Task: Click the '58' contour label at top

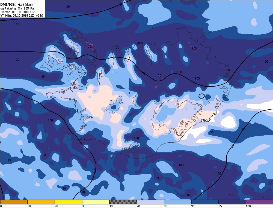Action: [121, 4]
